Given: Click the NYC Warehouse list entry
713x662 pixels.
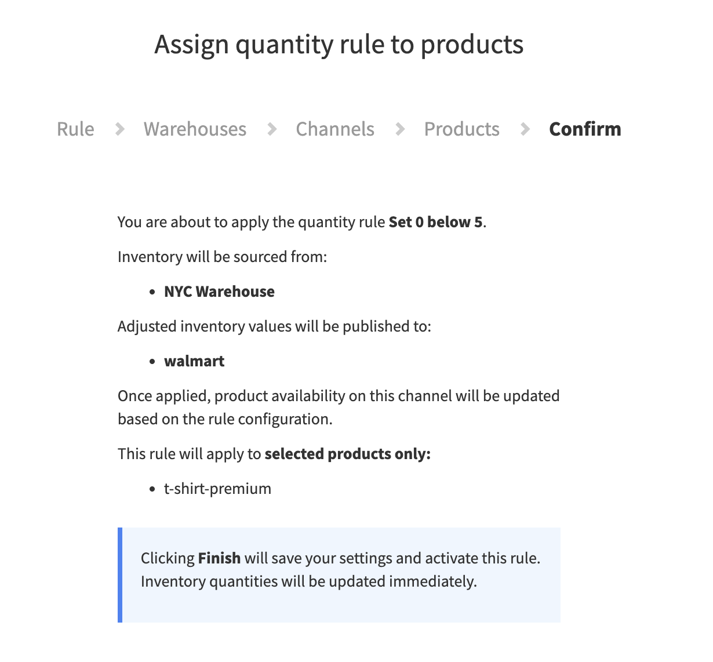Looking at the screenshot, I should coord(219,292).
